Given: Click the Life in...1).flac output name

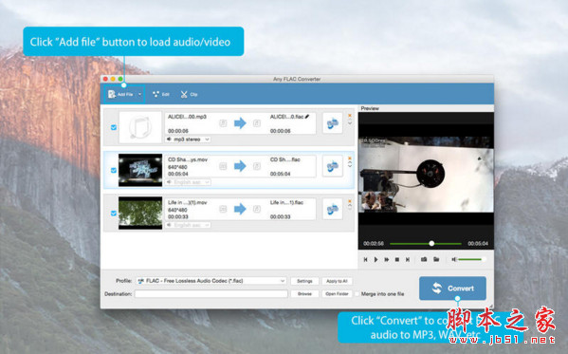Looking at the screenshot, I should click(x=287, y=202).
